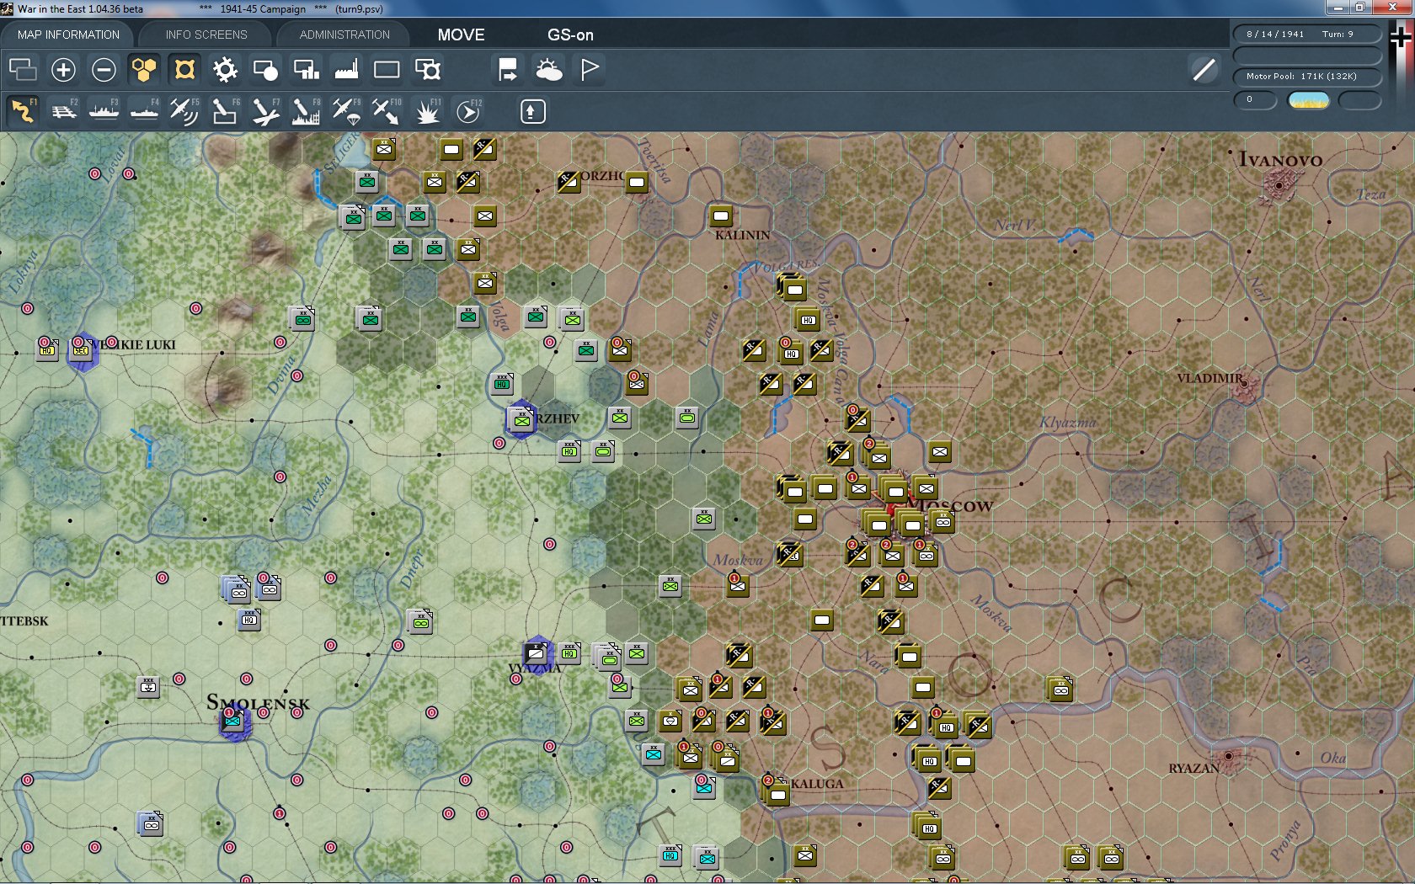The height and width of the screenshot is (884, 1415).
Task: Toggle the hex grid overlay
Action: 144,69
